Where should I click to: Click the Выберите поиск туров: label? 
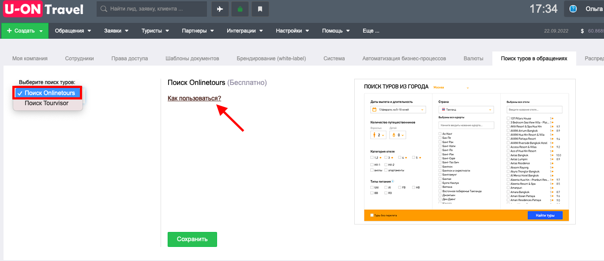47,82
